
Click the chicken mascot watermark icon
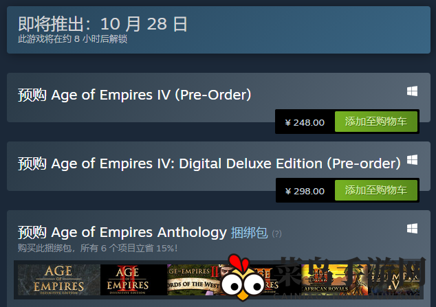coord(241,279)
